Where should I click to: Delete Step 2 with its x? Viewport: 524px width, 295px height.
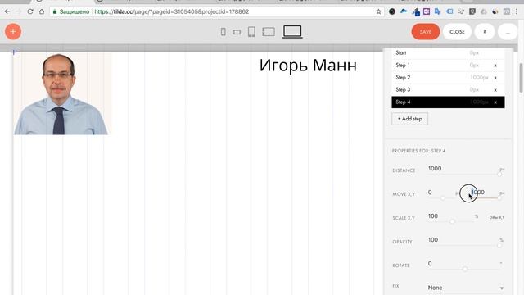click(495, 78)
